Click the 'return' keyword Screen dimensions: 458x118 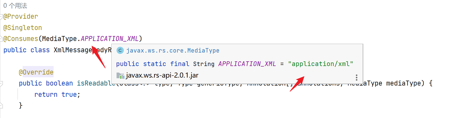coord(46,95)
